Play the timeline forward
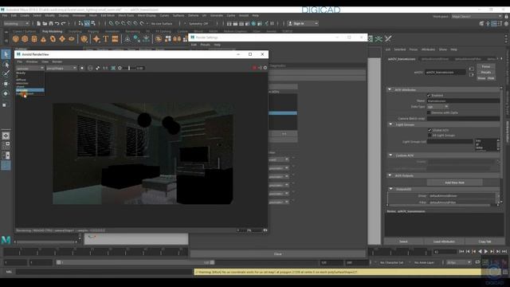 click(x=486, y=252)
